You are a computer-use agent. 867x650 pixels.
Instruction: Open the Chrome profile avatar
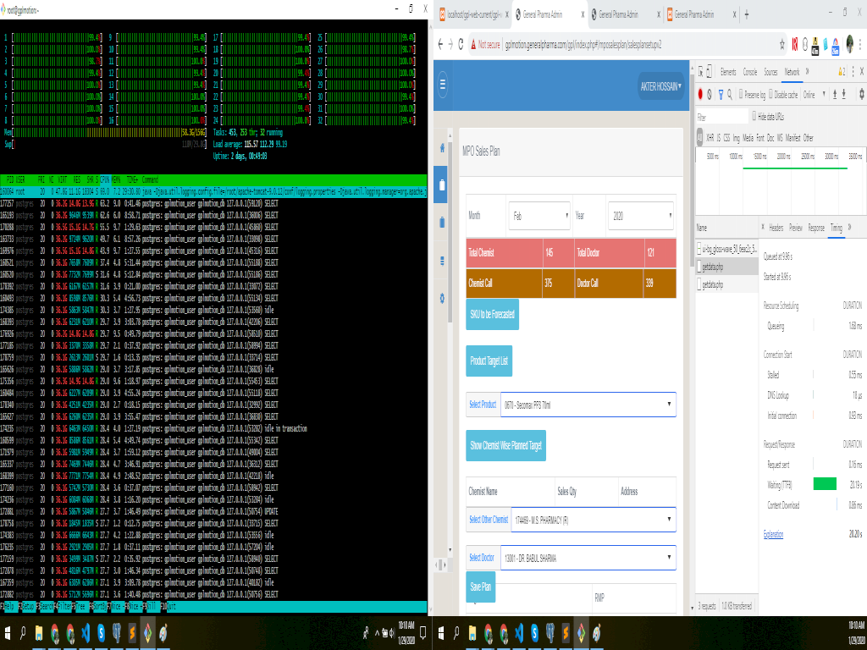click(850, 44)
